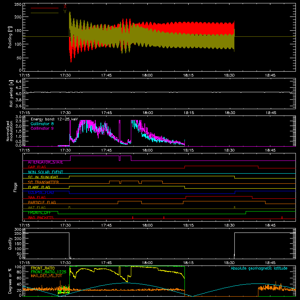
Task: Click the '17:30' tick under Quality plot
Action: tap(65, 263)
